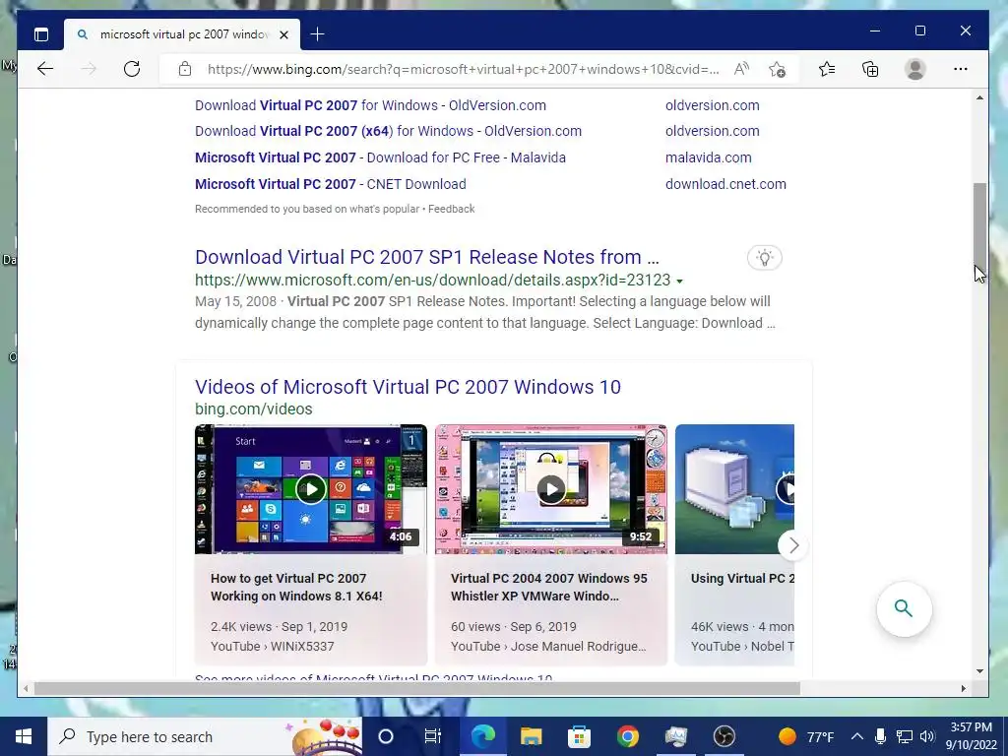Screen dimensions: 1008x756
Task: Open Virtual PC 2004 2007 Windows 95 title
Action: (549, 587)
